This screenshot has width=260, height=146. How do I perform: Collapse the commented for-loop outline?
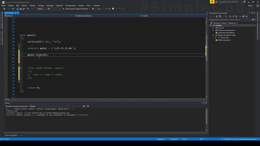tap(21, 68)
